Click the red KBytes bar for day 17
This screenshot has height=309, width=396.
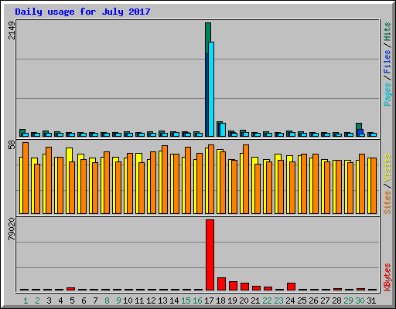210,255
